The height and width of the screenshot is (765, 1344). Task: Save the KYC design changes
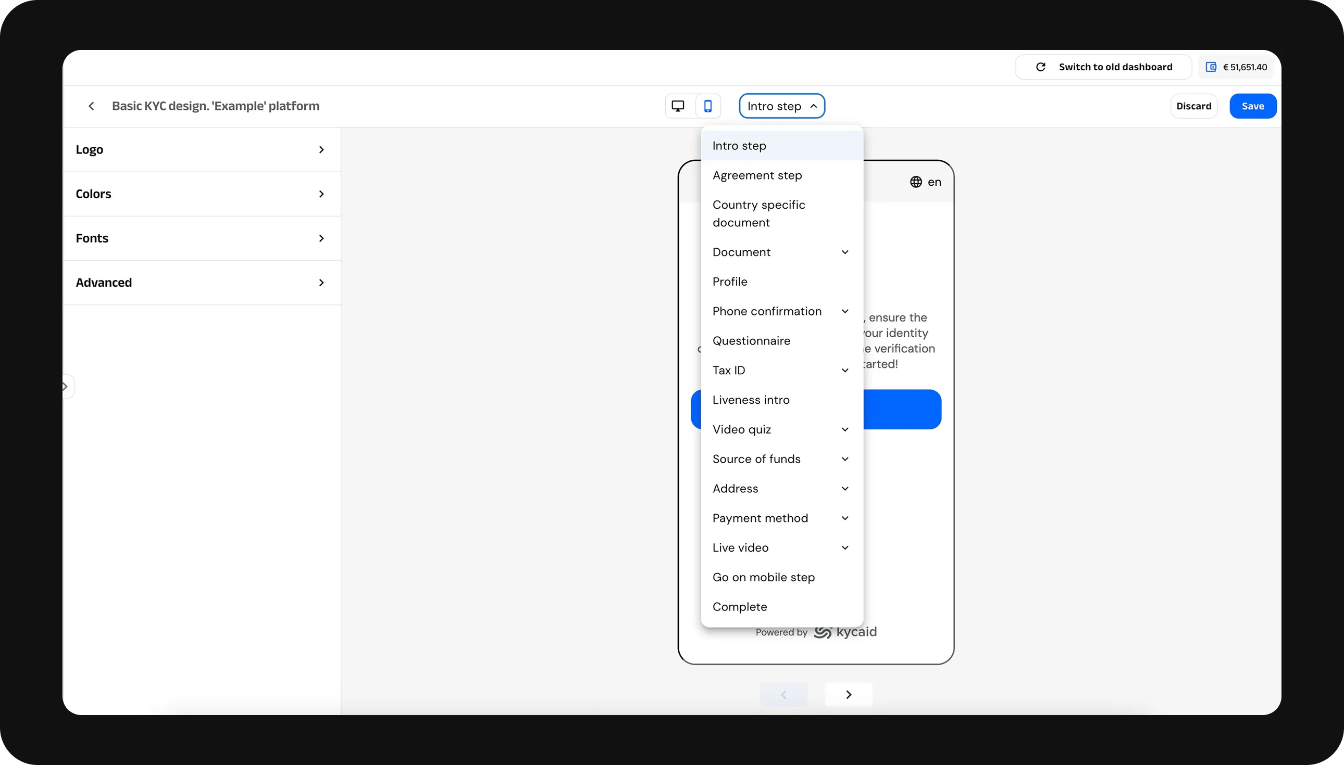coord(1252,106)
